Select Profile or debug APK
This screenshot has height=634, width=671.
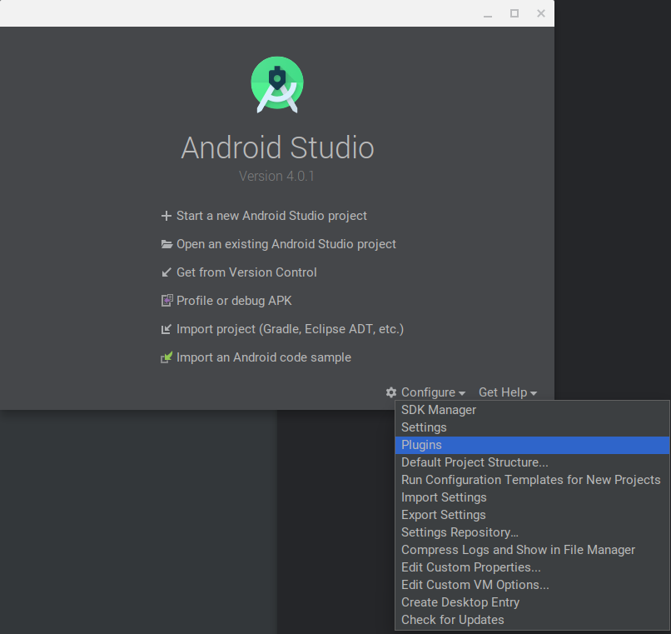coord(234,301)
